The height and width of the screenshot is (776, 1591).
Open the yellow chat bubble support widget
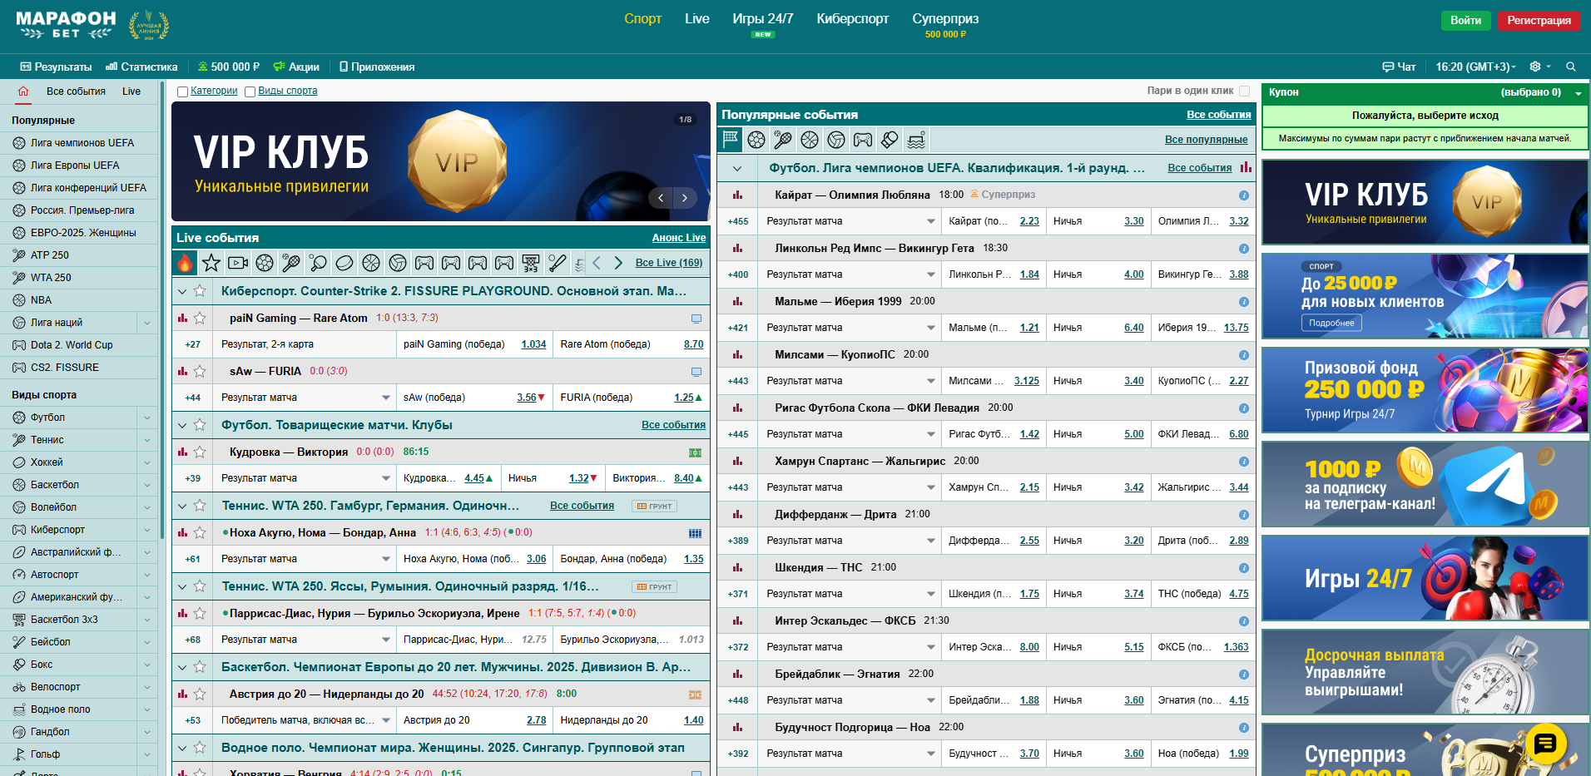1545,744
